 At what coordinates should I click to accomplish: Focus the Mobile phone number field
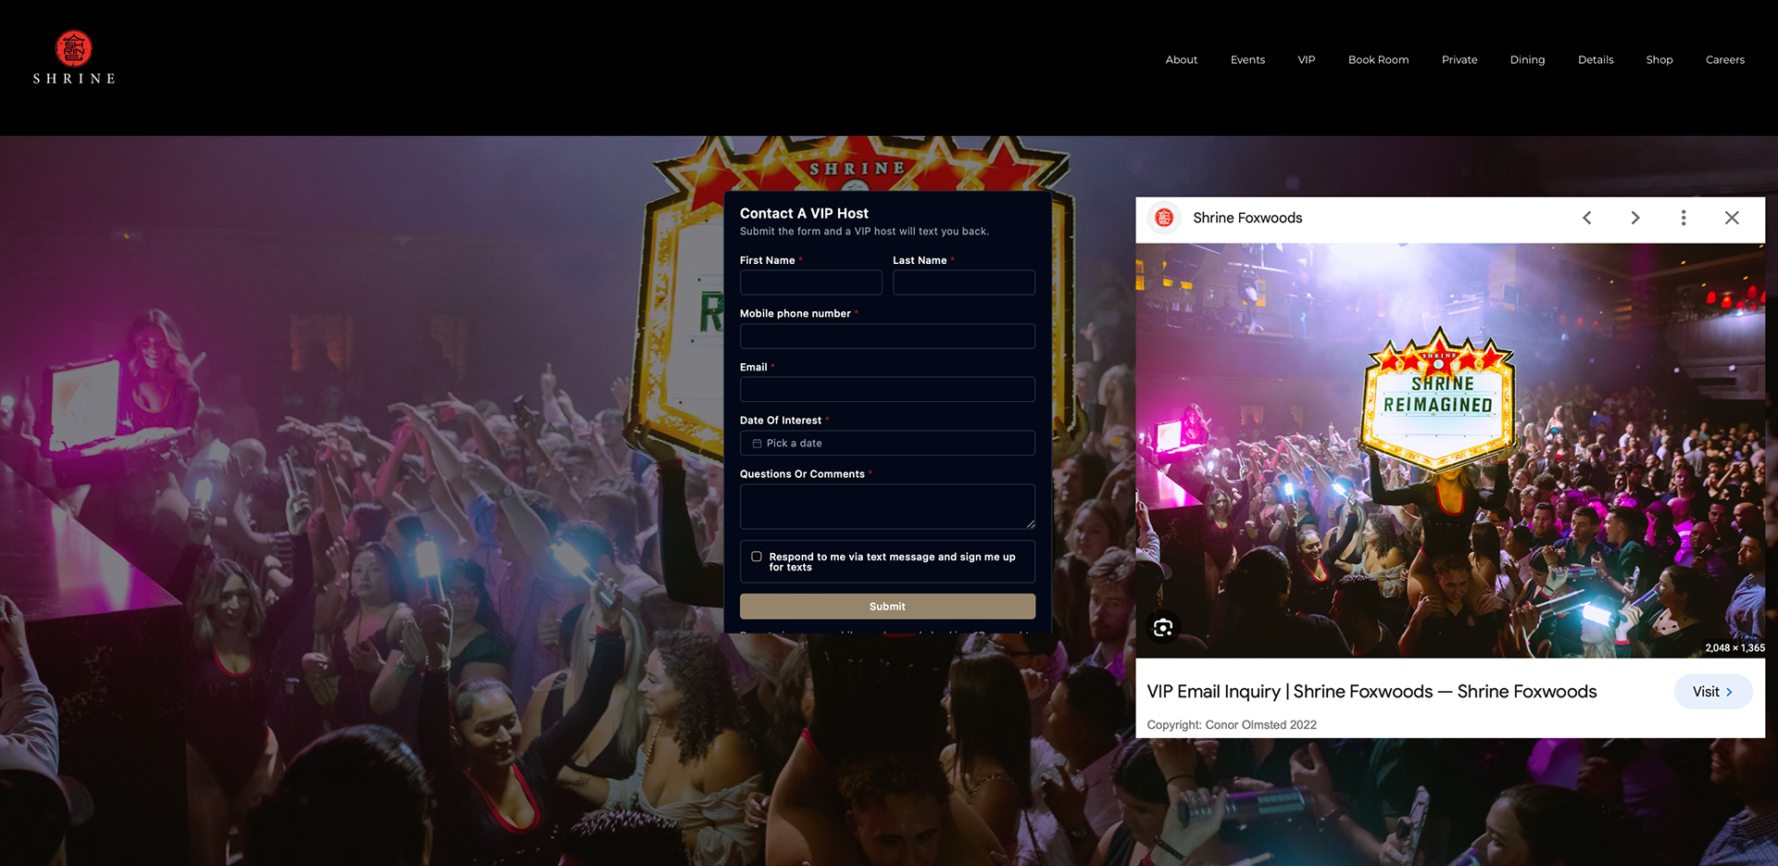click(887, 336)
